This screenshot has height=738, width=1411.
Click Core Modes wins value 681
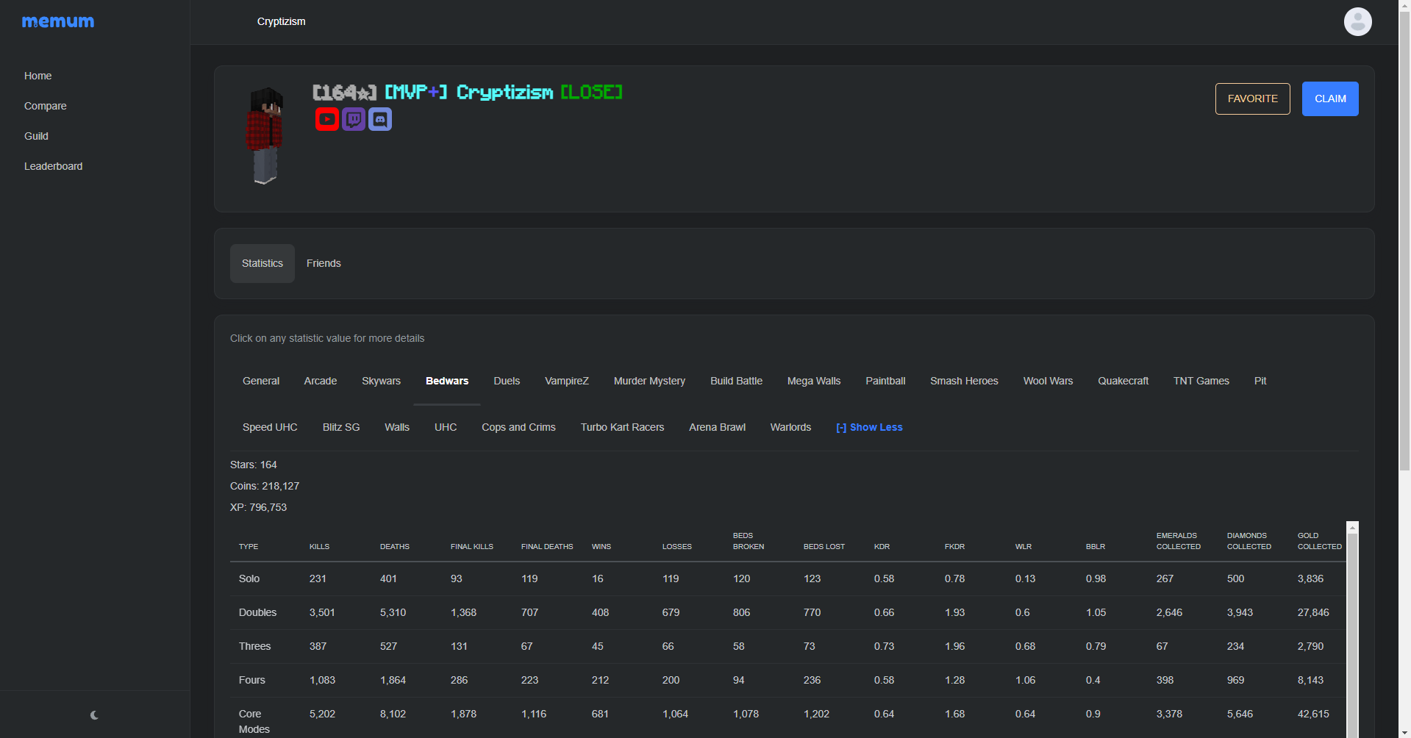coord(600,714)
